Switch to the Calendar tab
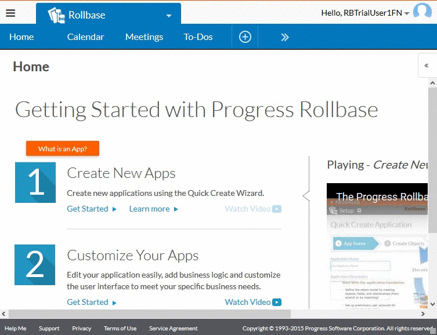The image size is (437, 335). click(x=85, y=37)
